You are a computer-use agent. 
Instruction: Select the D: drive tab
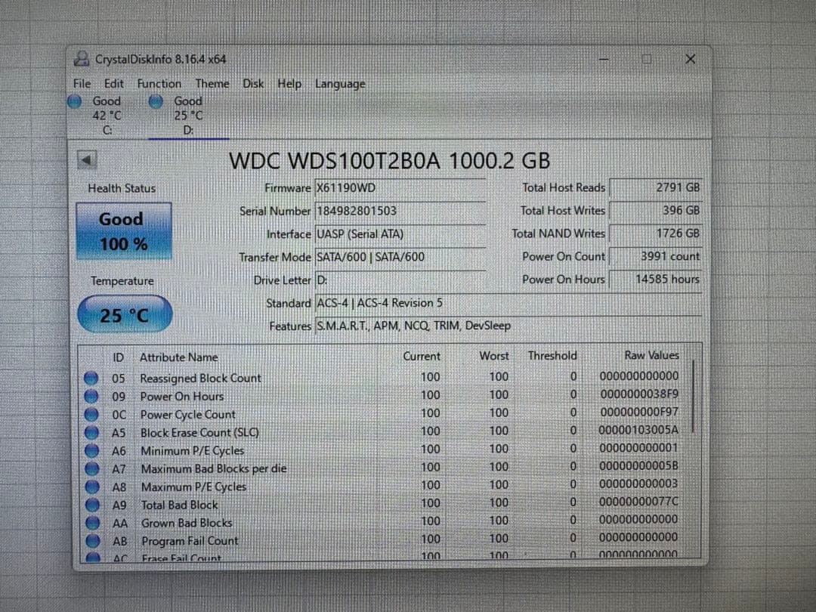click(188, 116)
